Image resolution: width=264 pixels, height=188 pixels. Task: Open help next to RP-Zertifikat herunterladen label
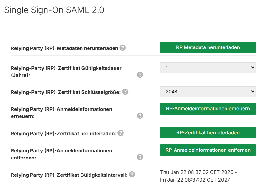[x=121, y=133]
